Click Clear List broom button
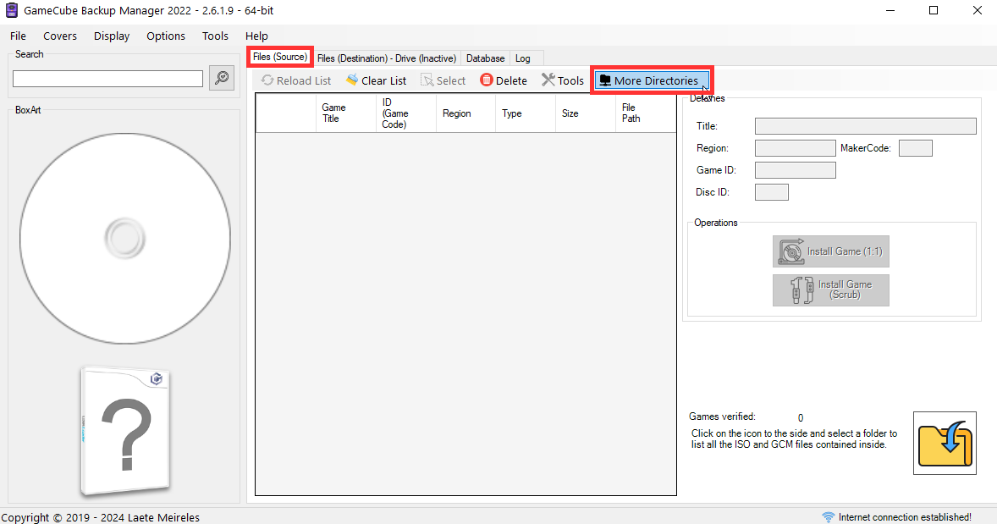Viewport: 997px width, 524px height. coord(376,80)
